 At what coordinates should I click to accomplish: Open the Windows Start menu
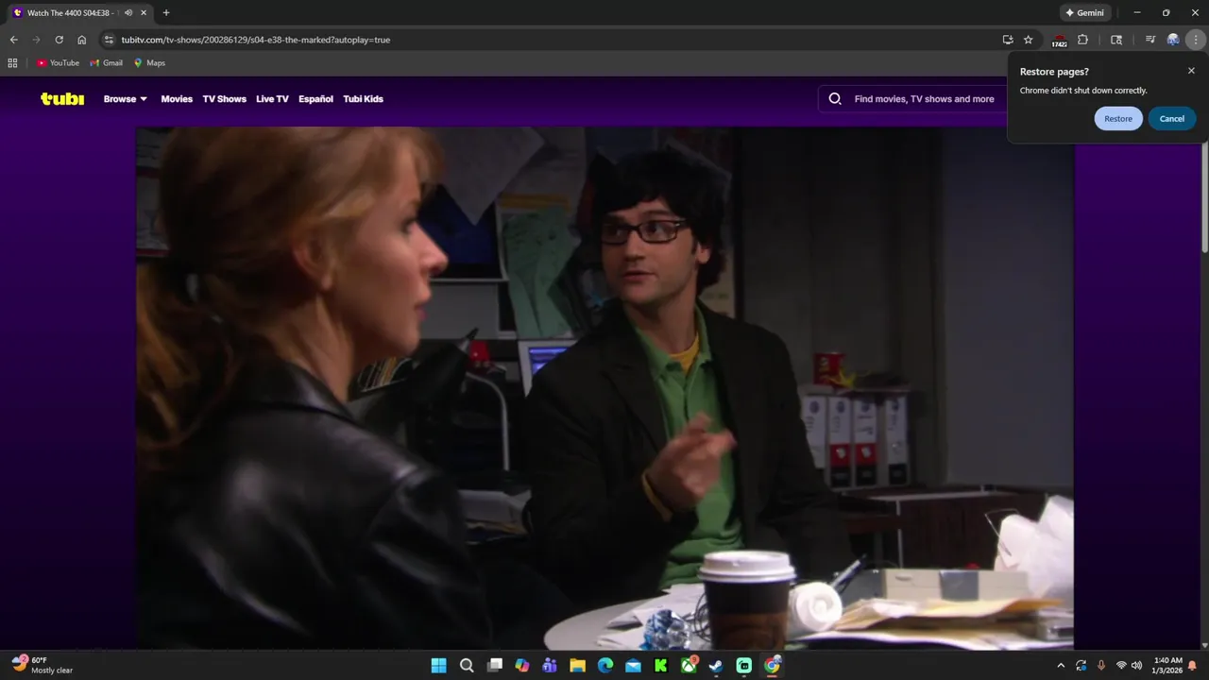tap(439, 666)
